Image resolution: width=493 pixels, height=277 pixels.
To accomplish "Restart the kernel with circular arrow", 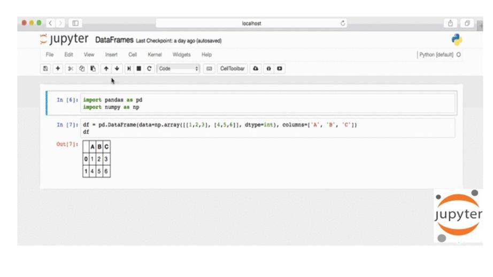I will coord(150,69).
